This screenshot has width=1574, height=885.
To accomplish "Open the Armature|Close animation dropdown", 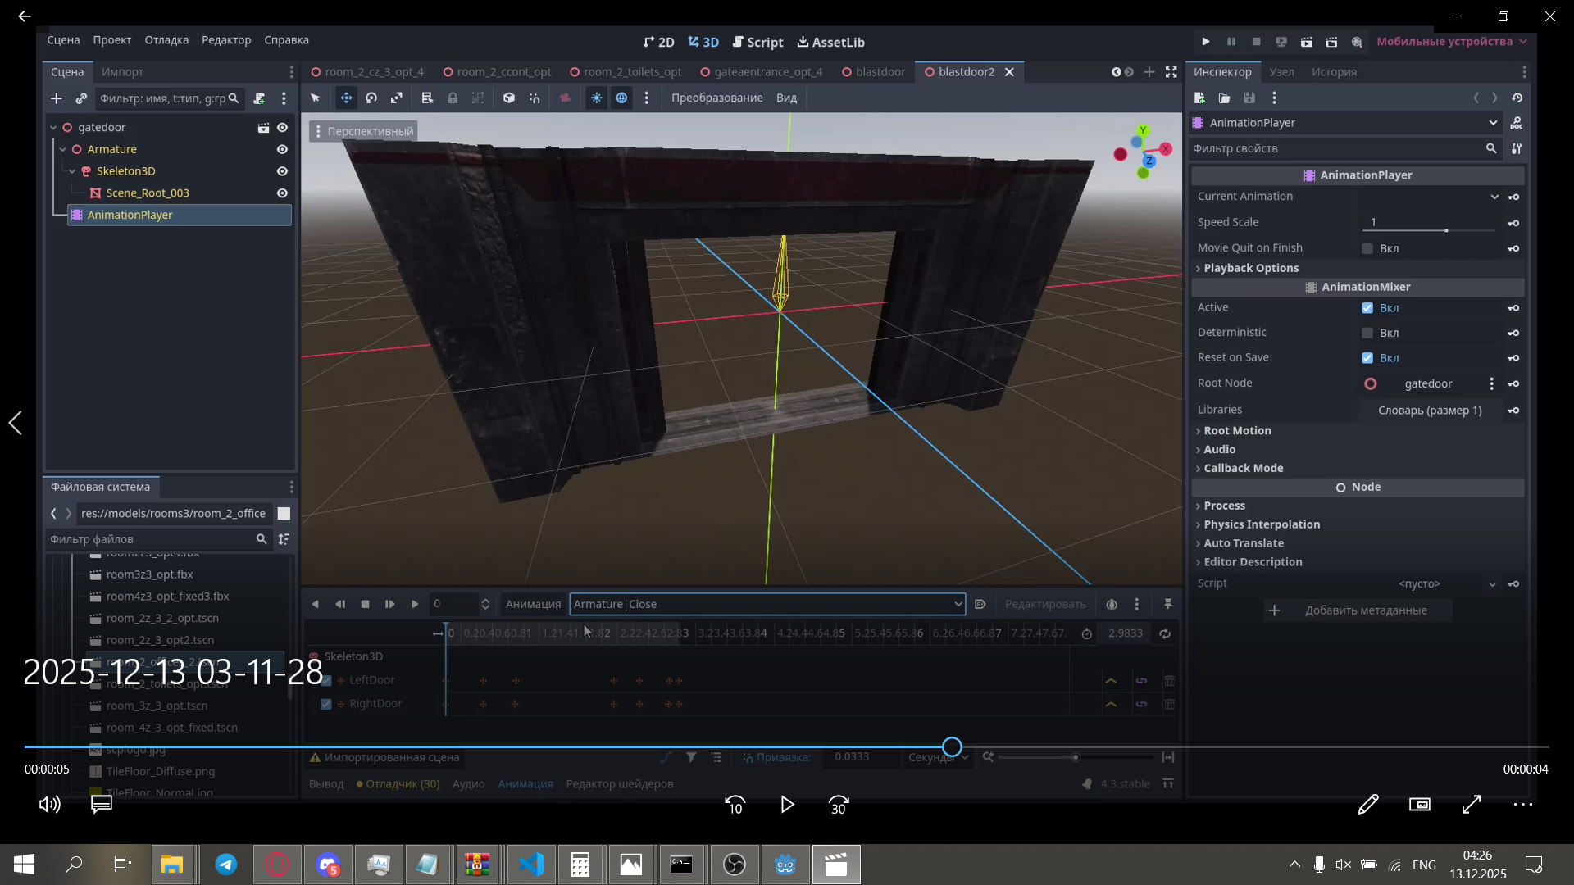I will (x=957, y=604).
